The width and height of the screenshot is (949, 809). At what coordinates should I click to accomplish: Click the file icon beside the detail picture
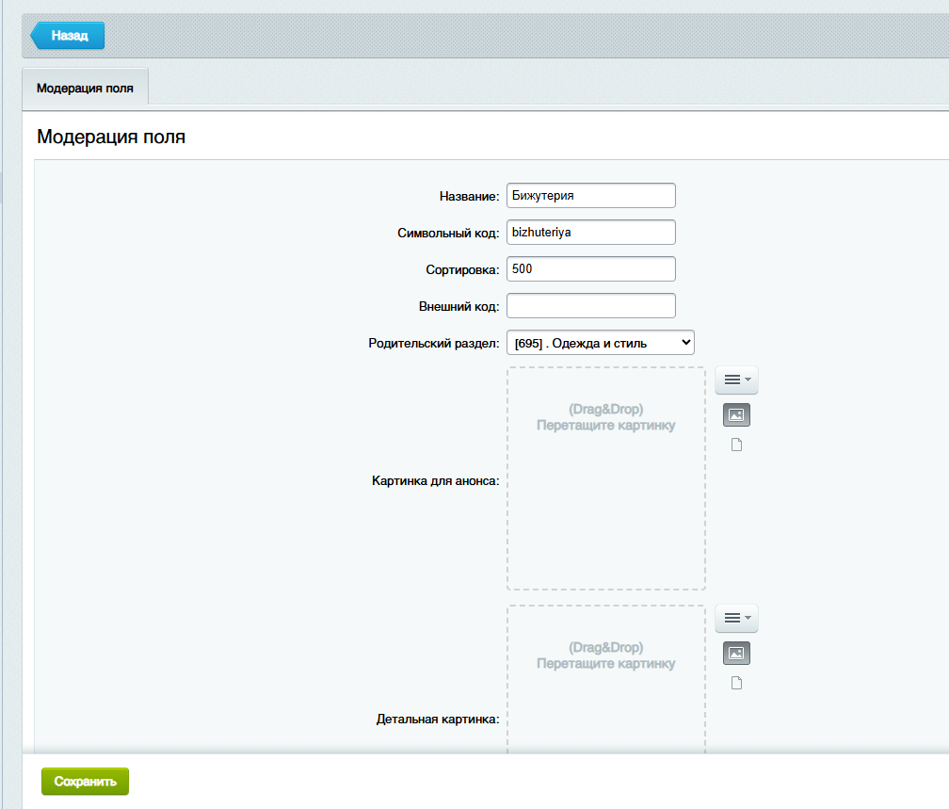coord(736,683)
